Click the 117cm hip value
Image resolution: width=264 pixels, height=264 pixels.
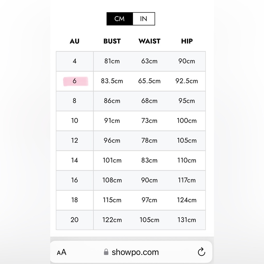(x=187, y=180)
